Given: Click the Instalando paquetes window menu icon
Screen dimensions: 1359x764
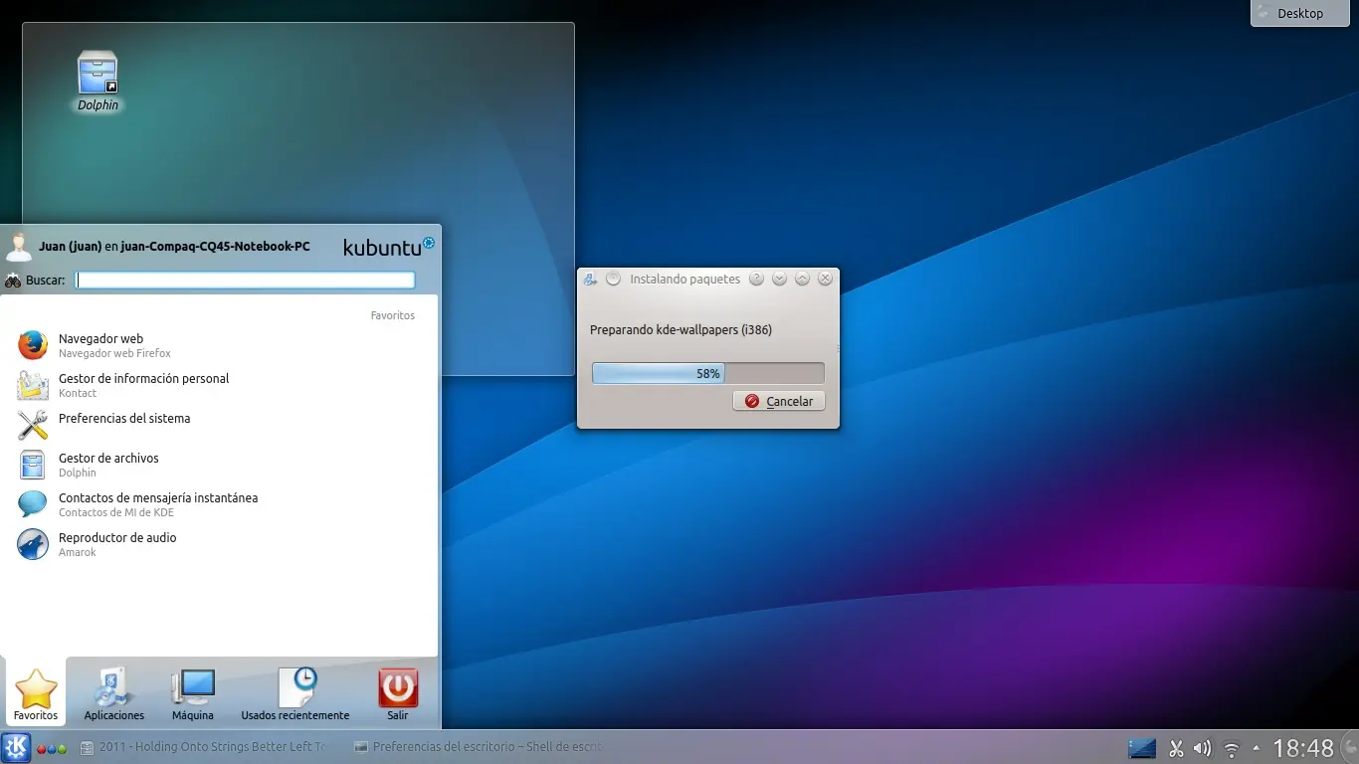Looking at the screenshot, I should [590, 280].
